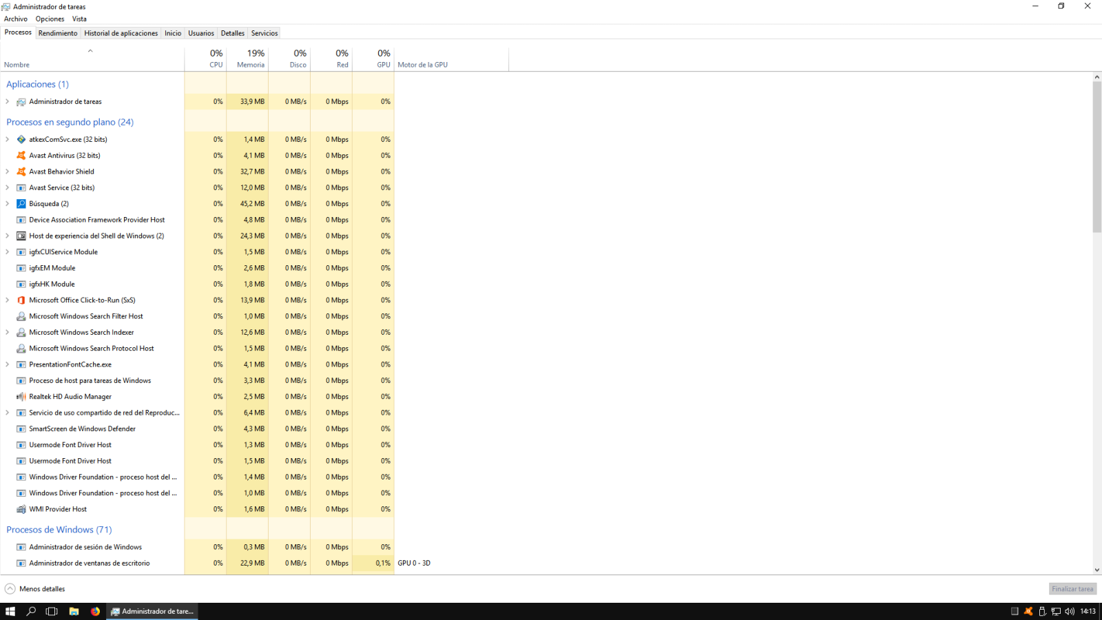Select Administrador de sesión de Windows row
This screenshot has width=1102, height=620.
pyautogui.click(x=197, y=547)
